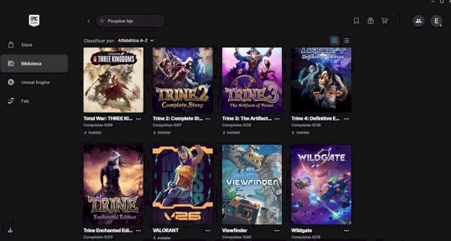Open the shopping cart
The height and width of the screenshot is (241, 451).
pos(384,21)
